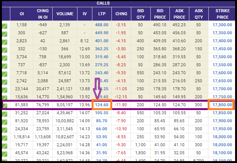This screenshot has height=163, width=237.
Task: Sort by the OI column header
Action: [22, 14]
